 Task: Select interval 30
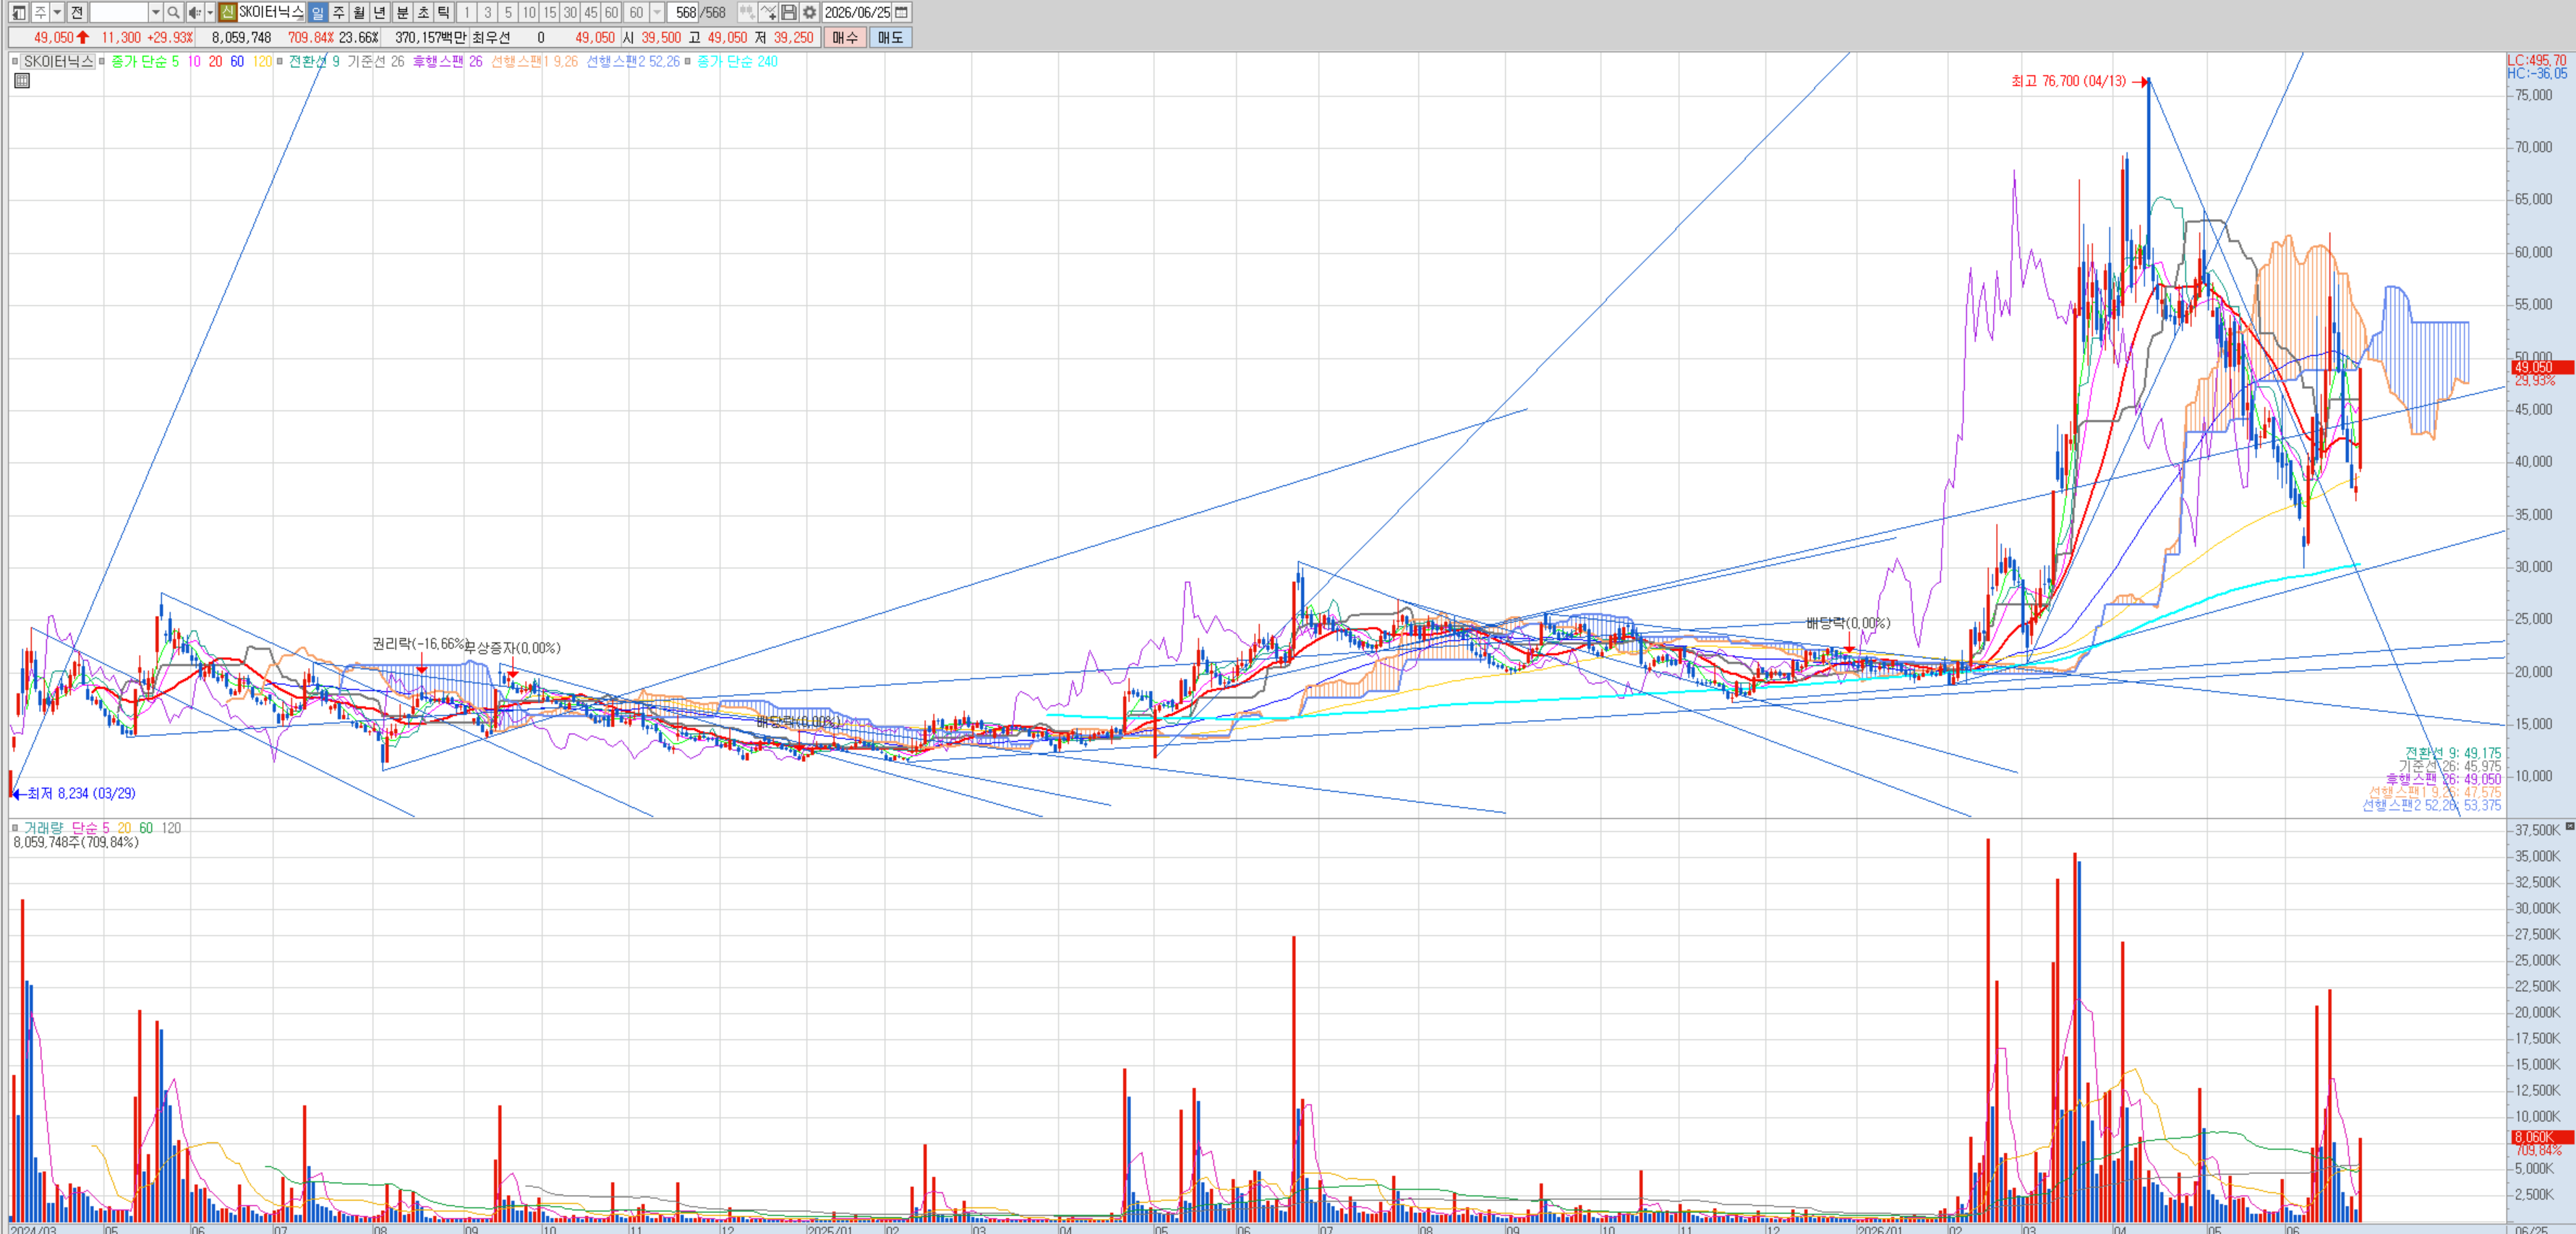point(570,12)
